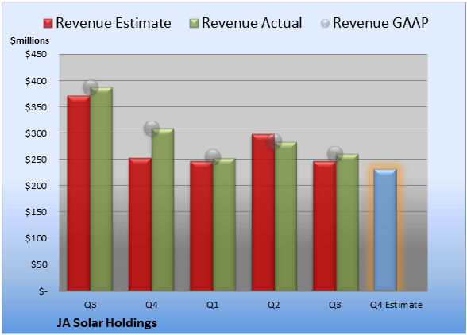Click the red Revenue Estimate legend swatch
The image size is (467, 335).
(x=48, y=24)
